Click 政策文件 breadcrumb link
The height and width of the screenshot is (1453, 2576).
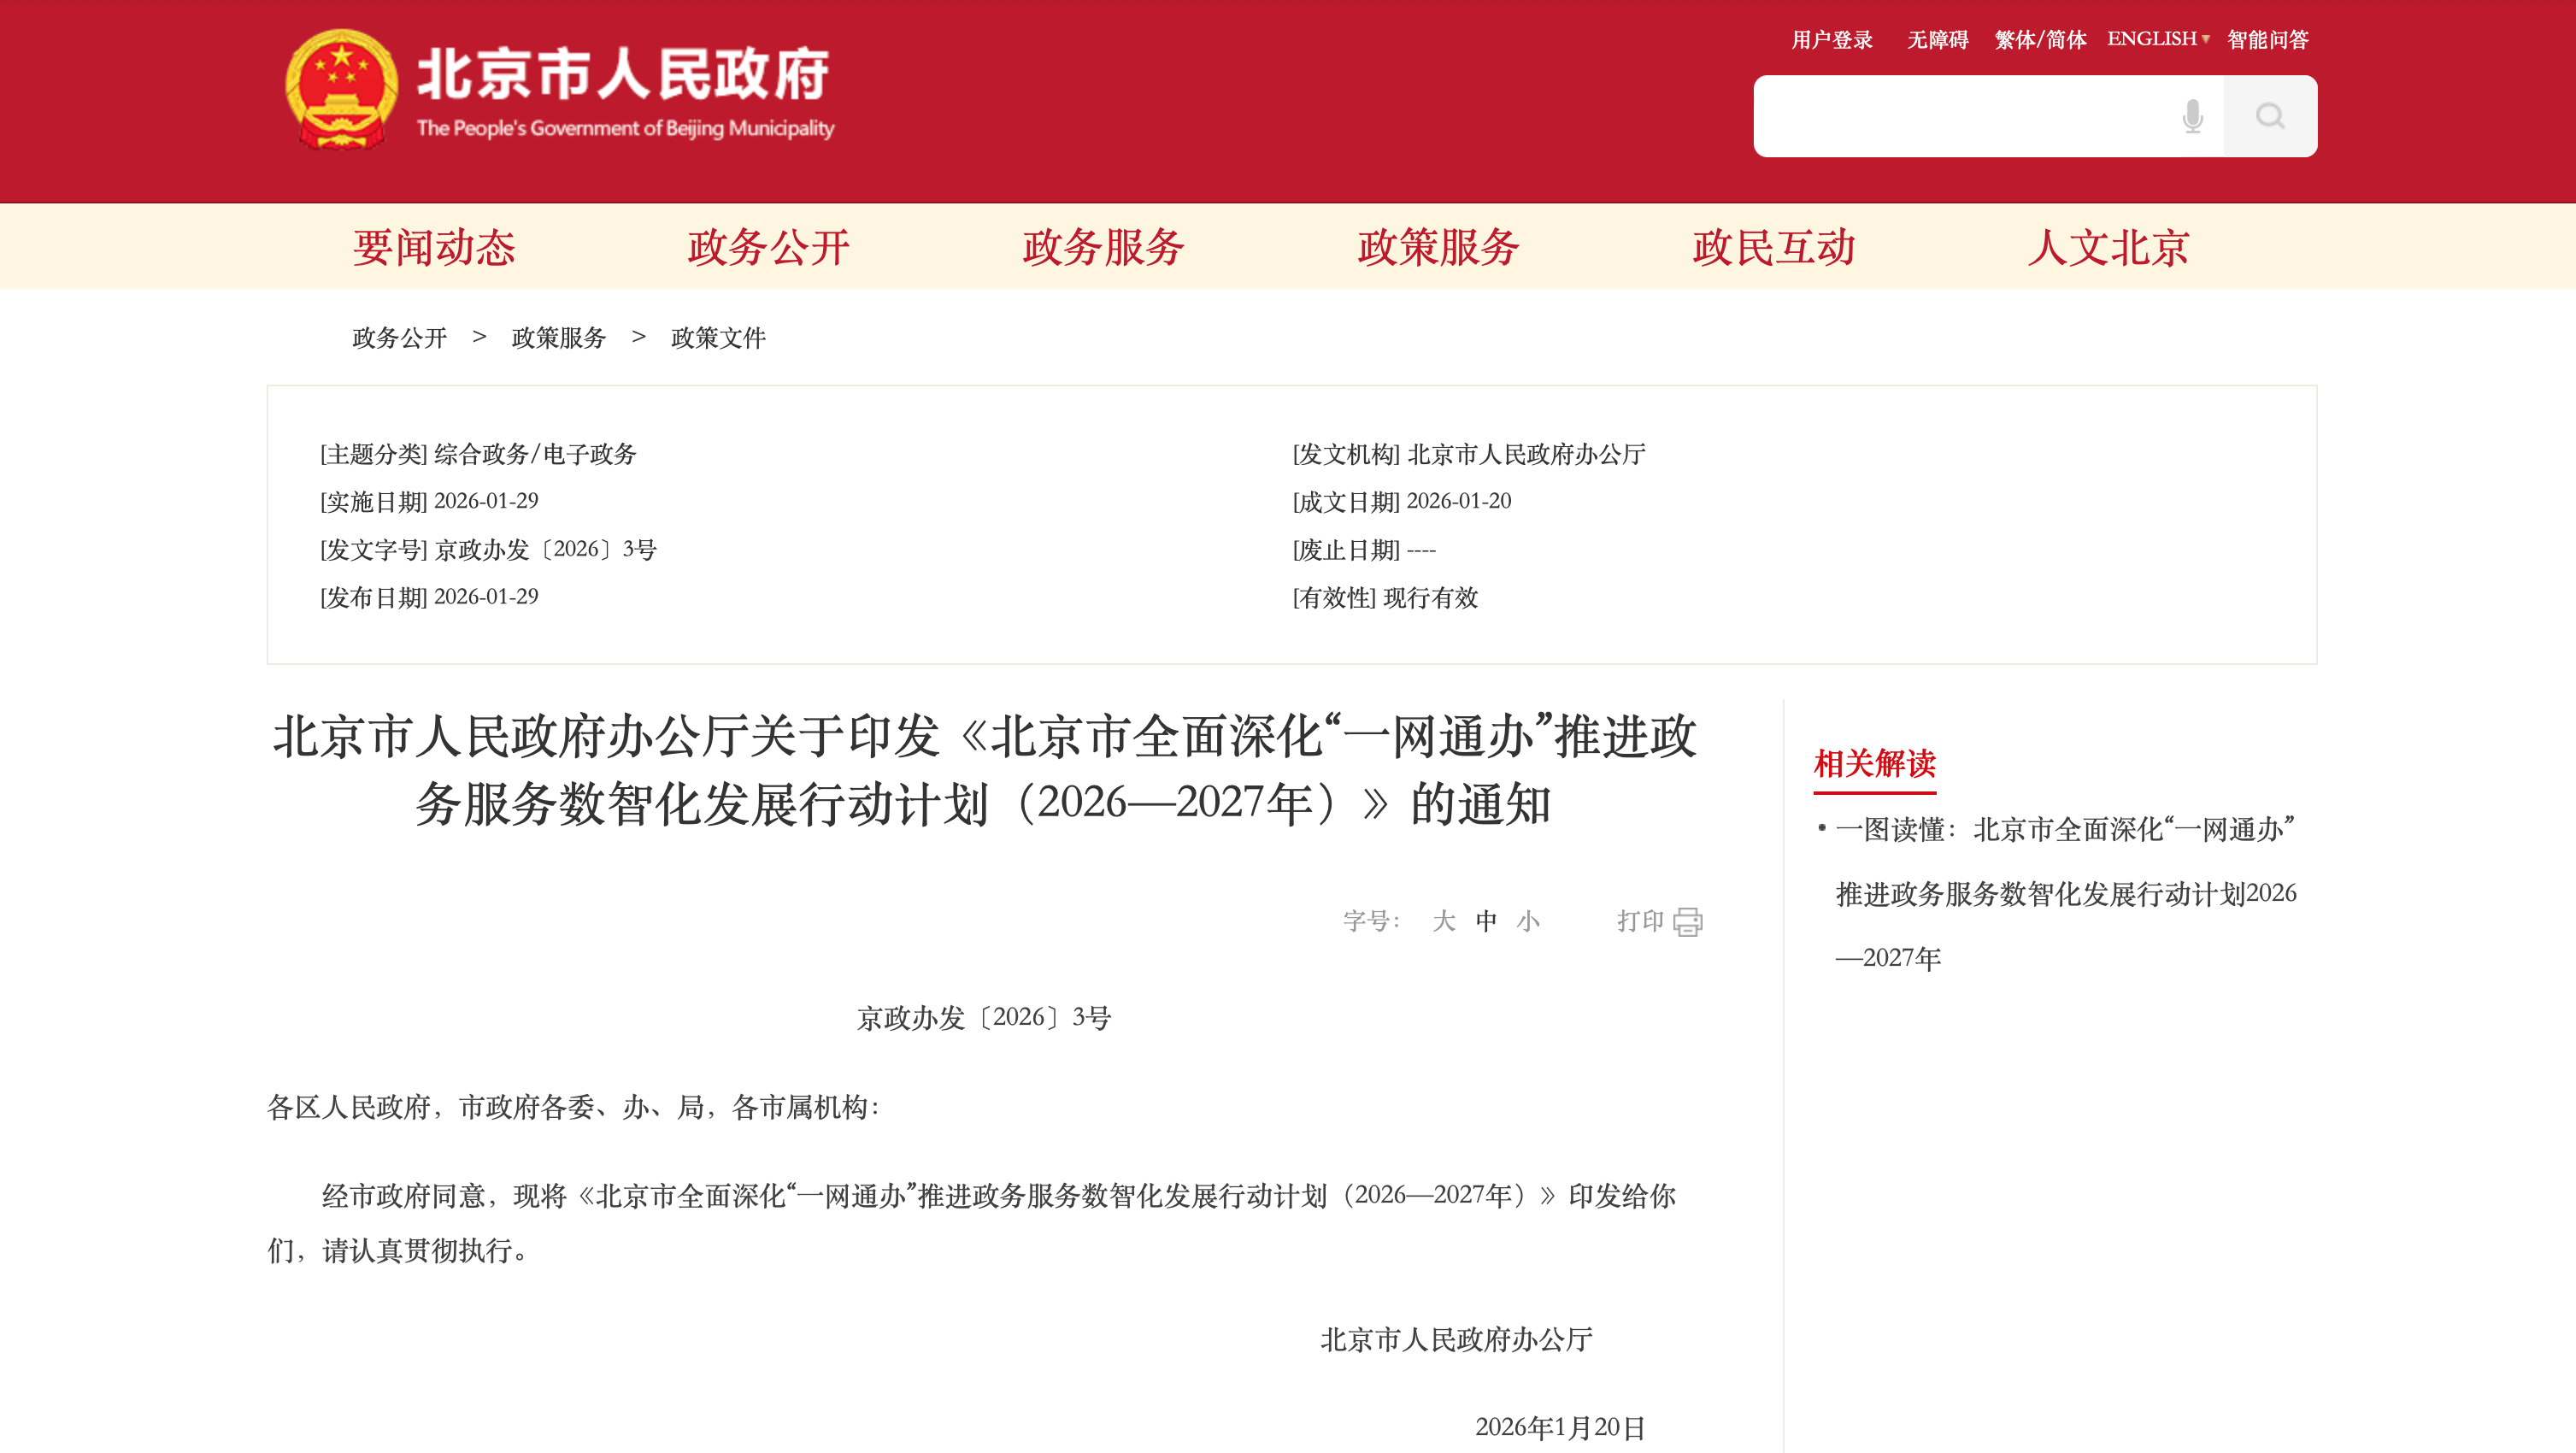(718, 338)
